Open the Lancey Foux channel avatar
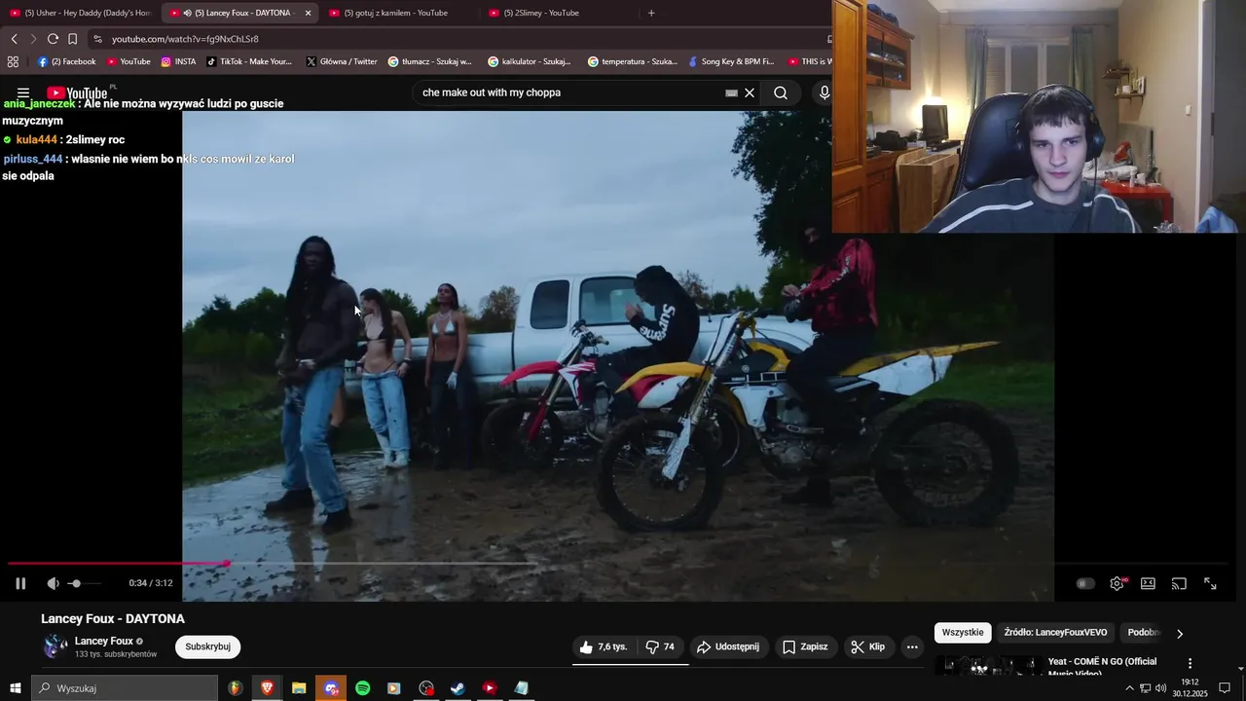The image size is (1246, 701). pyautogui.click(x=55, y=646)
